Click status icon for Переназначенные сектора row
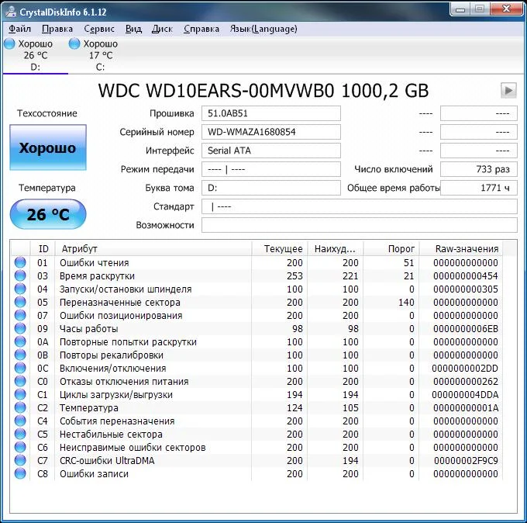 tap(19, 303)
